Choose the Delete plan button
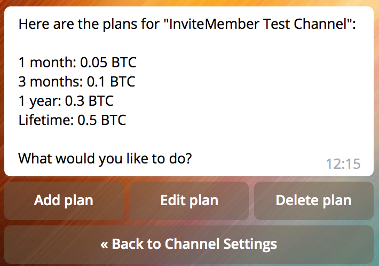 click(x=313, y=201)
